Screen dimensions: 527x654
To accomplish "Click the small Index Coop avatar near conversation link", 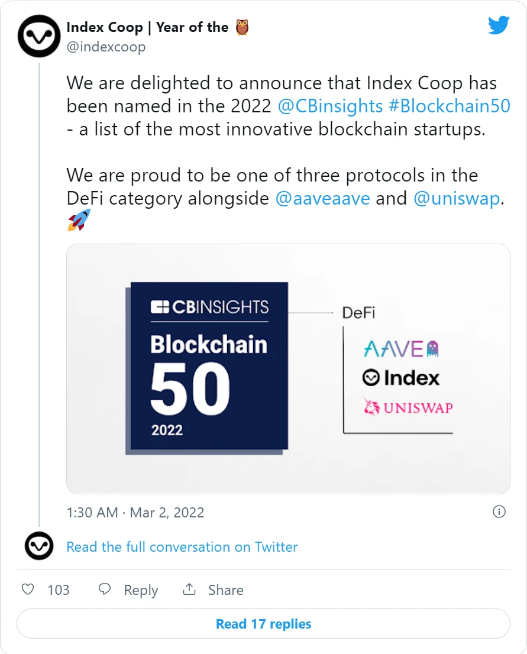I will point(39,546).
